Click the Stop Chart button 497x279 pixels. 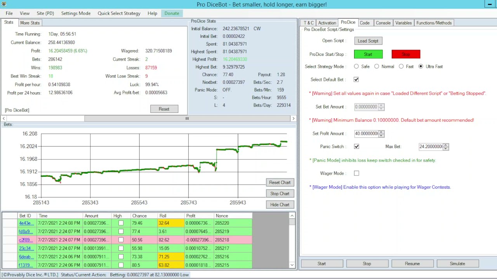click(280, 194)
